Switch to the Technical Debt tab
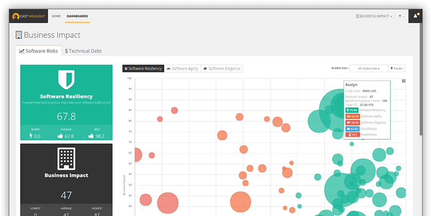The width and height of the screenshot is (431, 216). pyautogui.click(x=83, y=51)
